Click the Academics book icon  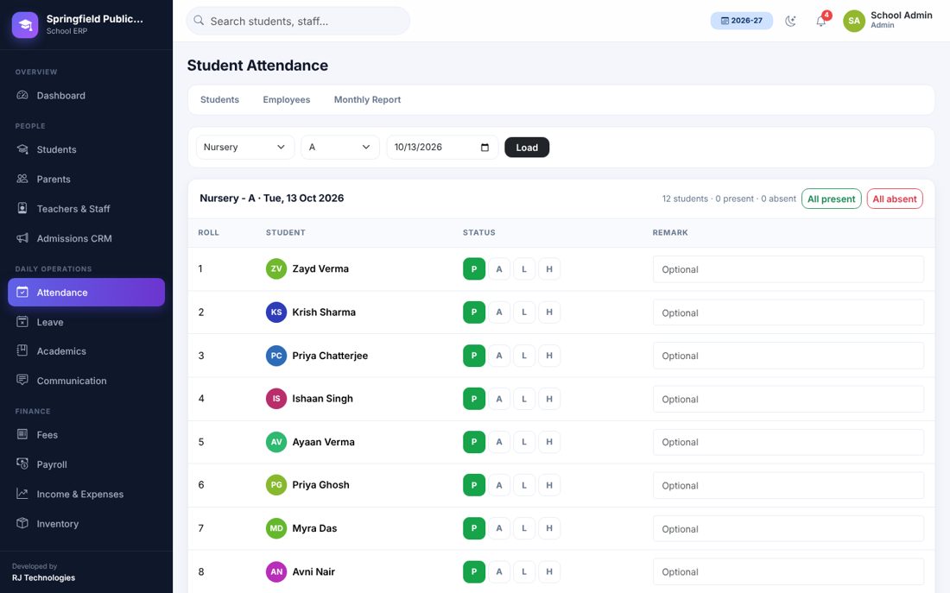22,350
